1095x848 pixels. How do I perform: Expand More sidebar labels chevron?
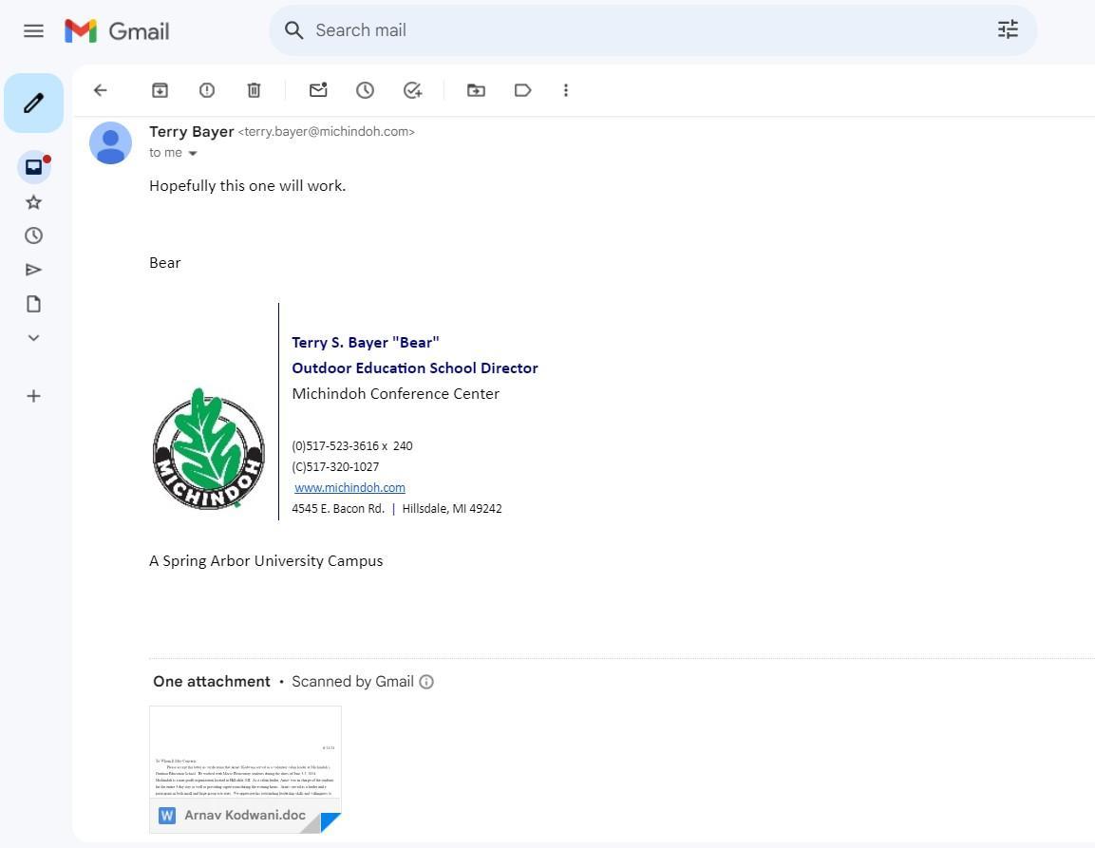pyautogui.click(x=33, y=338)
